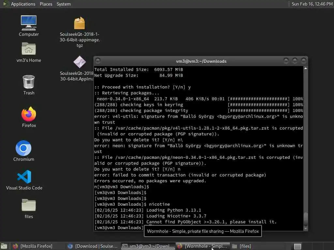Open the System menu

pos(64,4)
